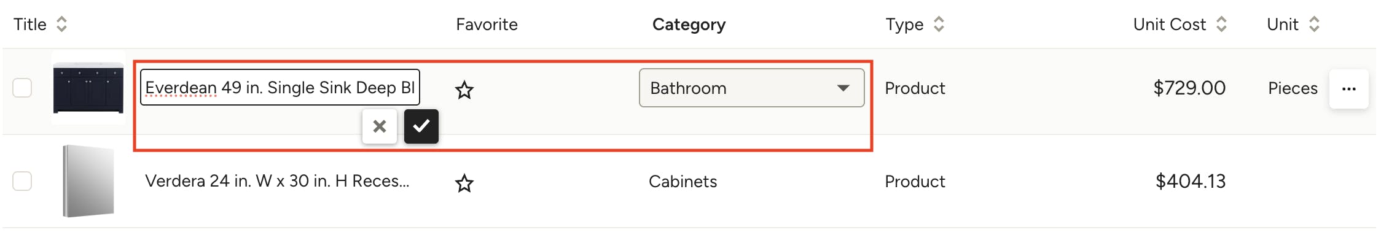The width and height of the screenshot is (1381, 232).
Task: Sort by Type using the sort arrows
Action: pos(939,24)
